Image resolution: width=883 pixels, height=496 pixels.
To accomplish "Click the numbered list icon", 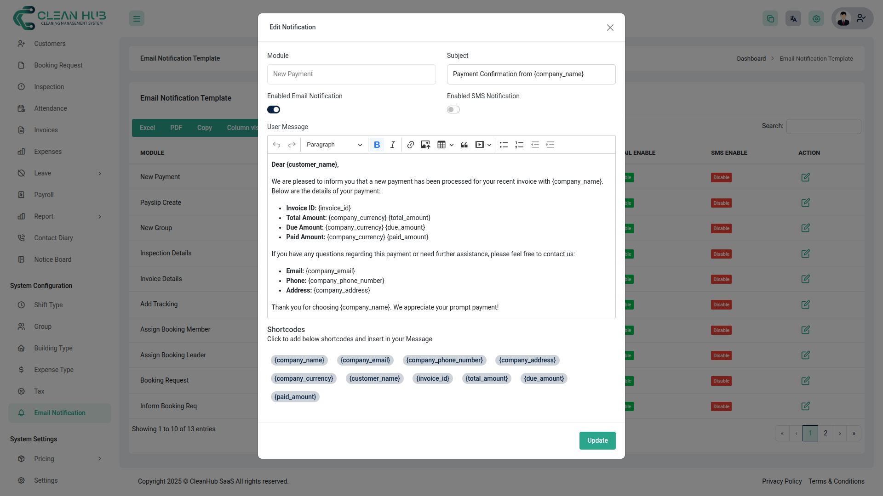I will pyautogui.click(x=519, y=144).
